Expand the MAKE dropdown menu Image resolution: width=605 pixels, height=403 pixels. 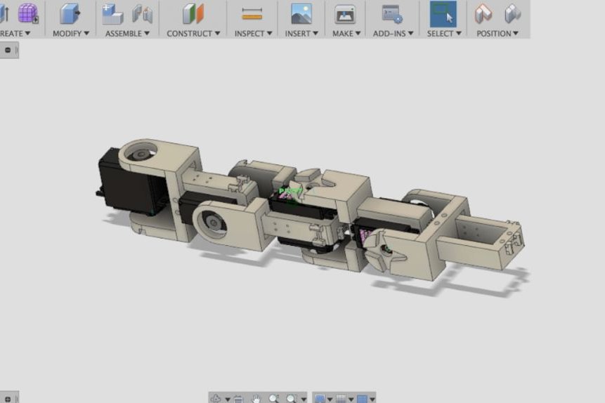tap(346, 34)
